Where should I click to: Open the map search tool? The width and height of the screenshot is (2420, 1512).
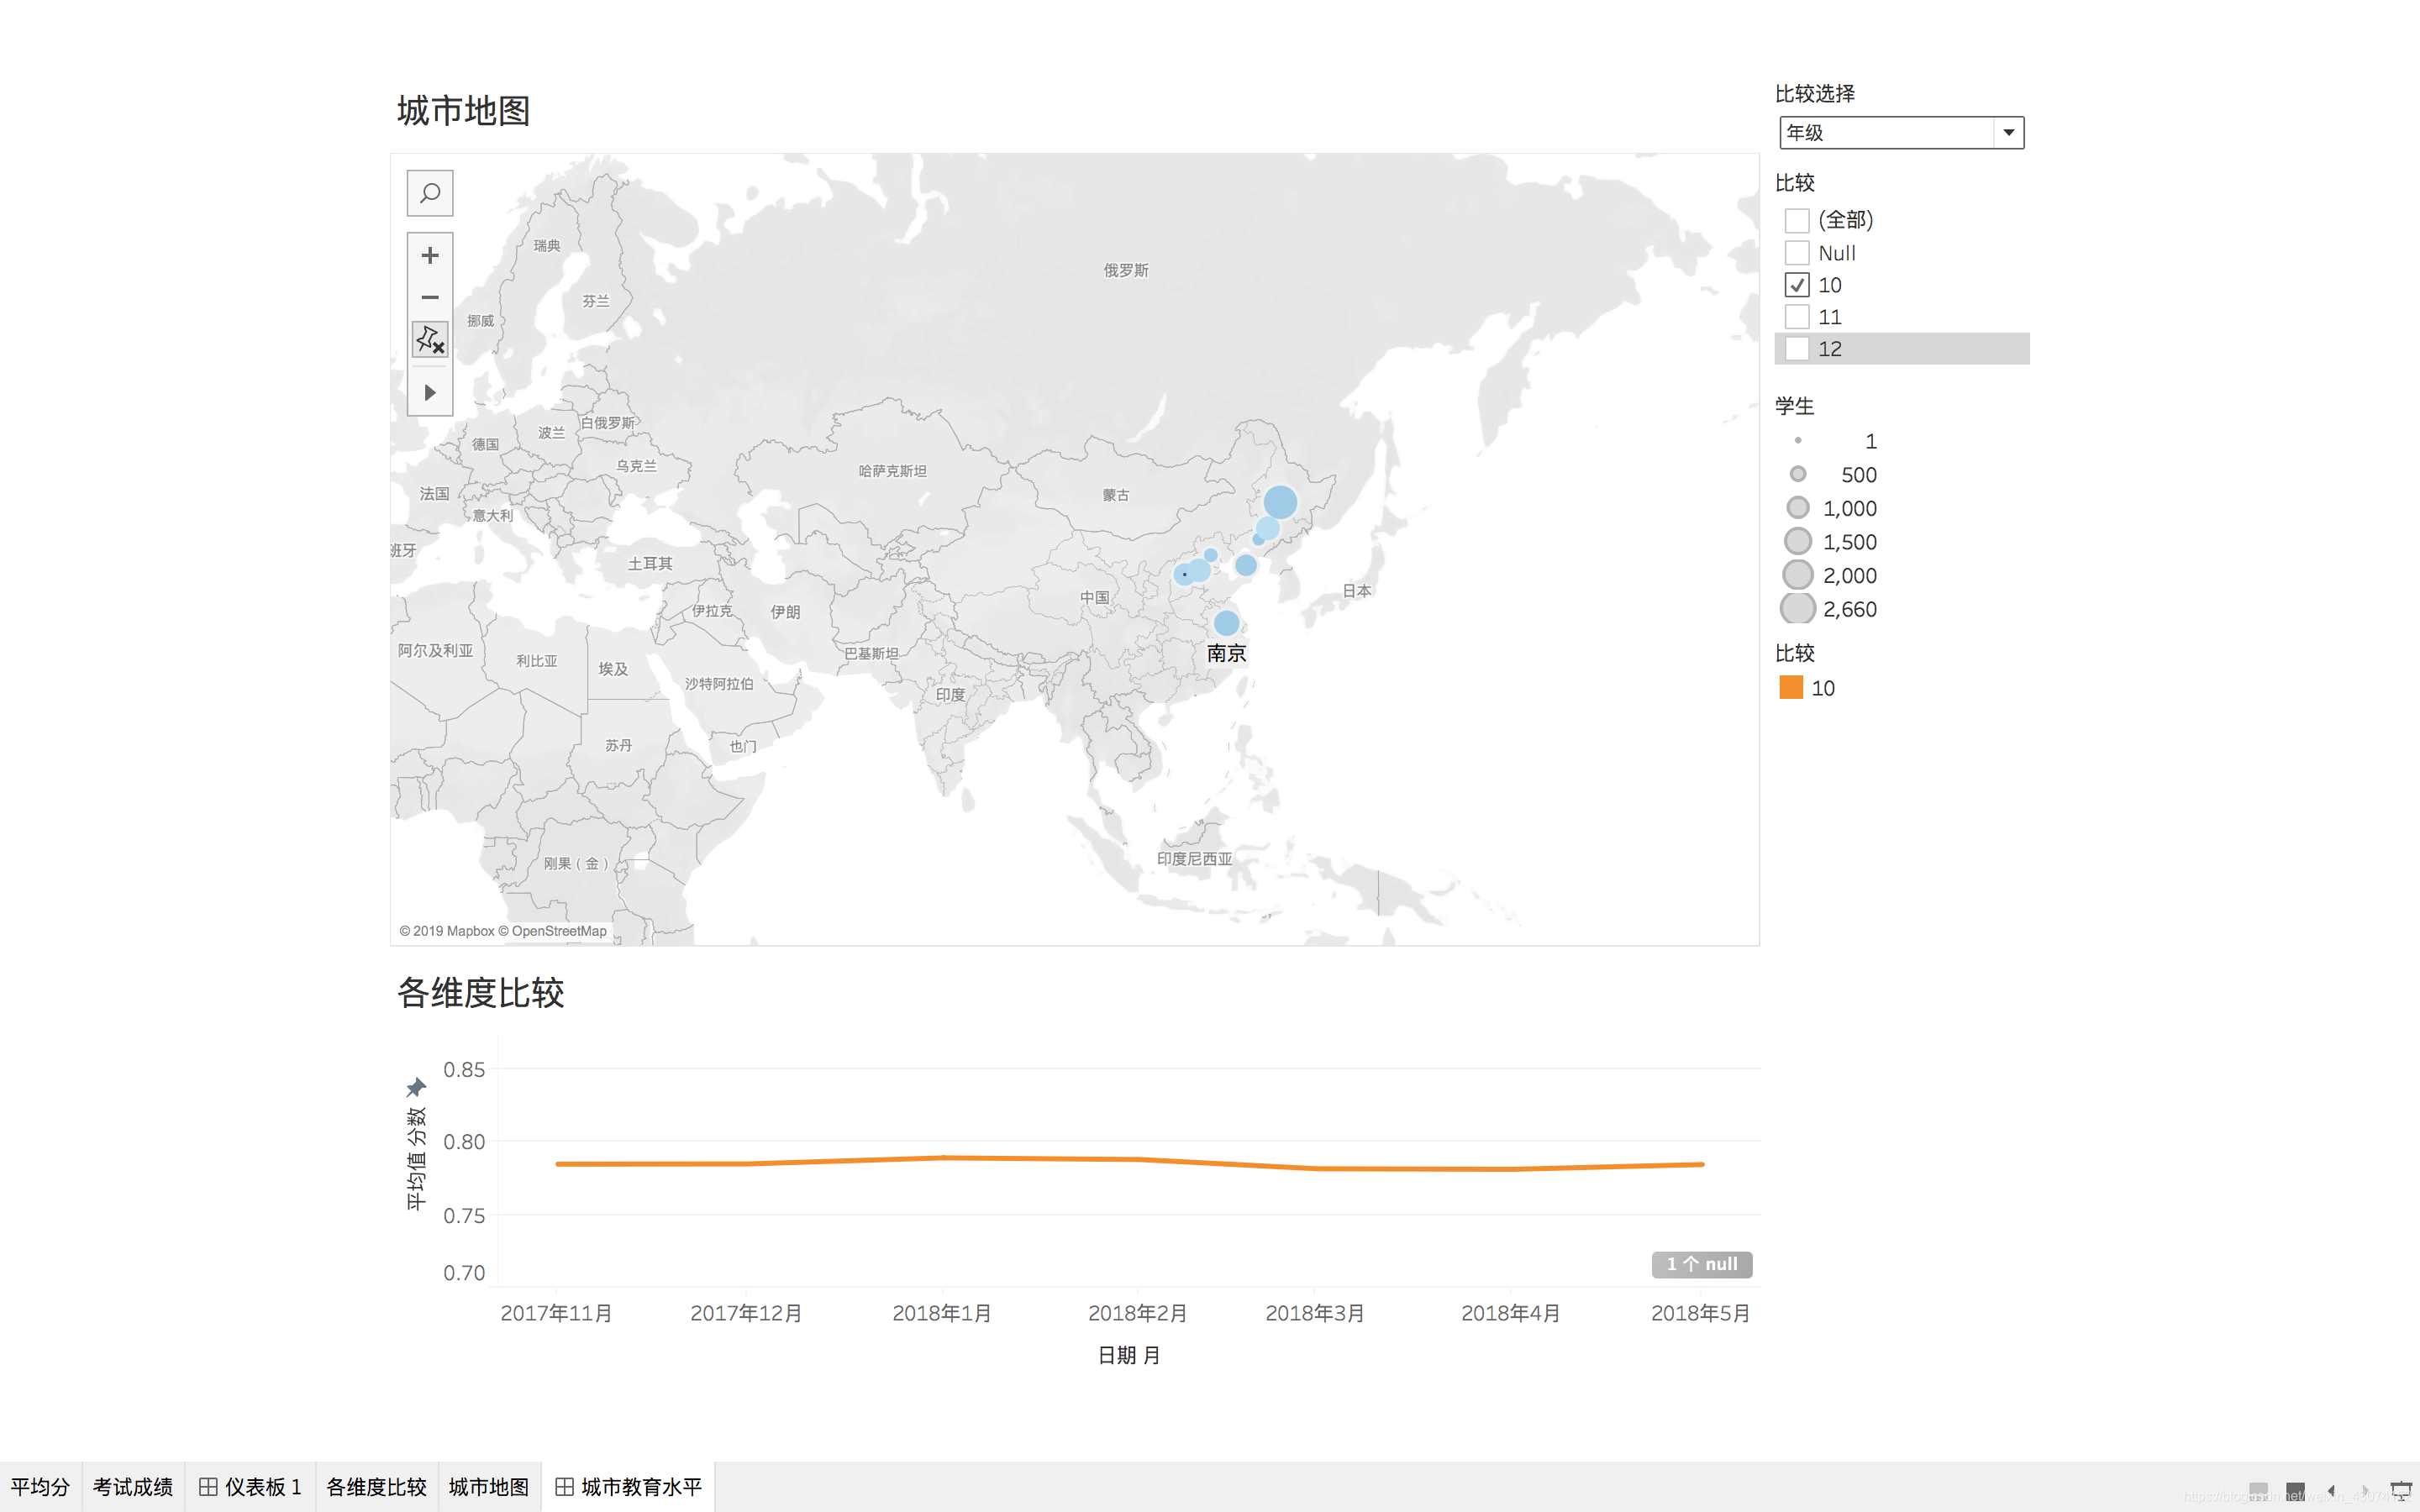[430, 193]
